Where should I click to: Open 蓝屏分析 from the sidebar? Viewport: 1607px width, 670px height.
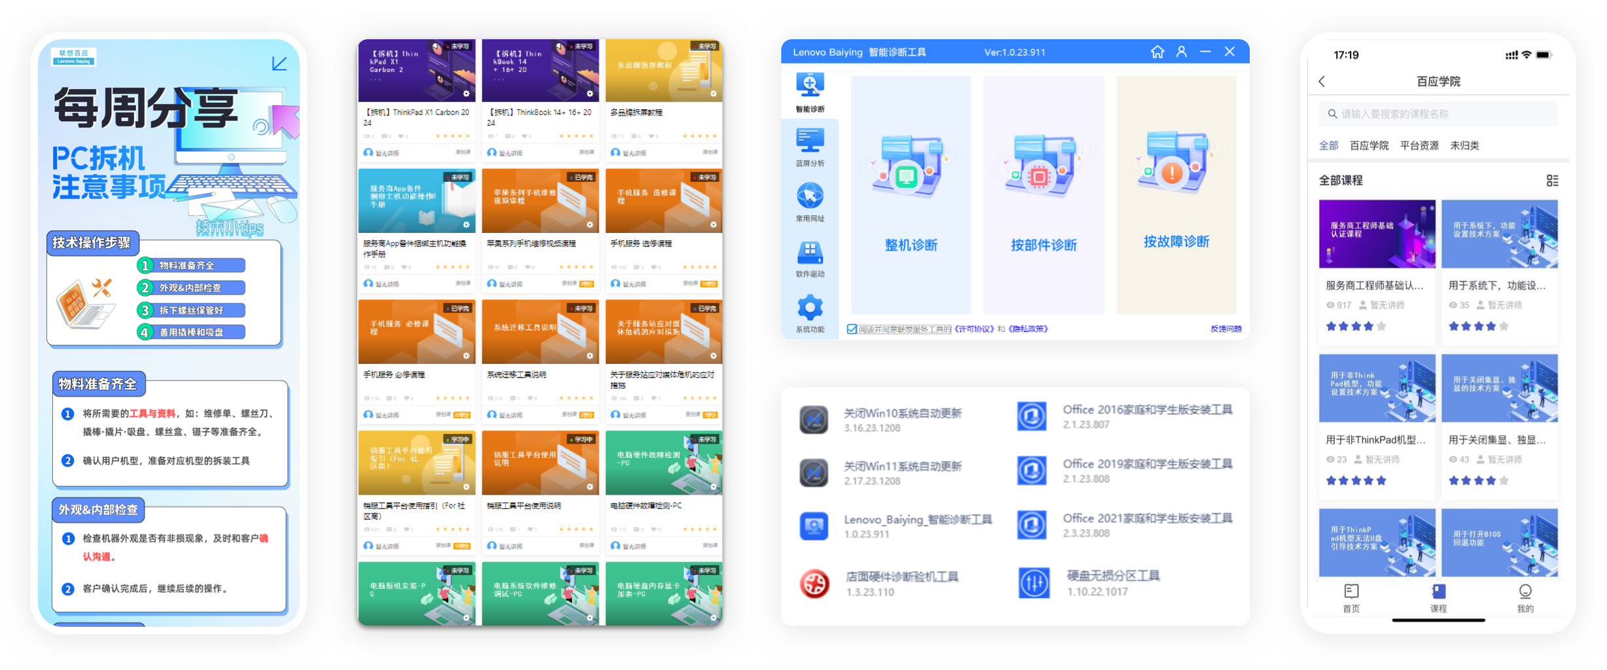pos(810,147)
